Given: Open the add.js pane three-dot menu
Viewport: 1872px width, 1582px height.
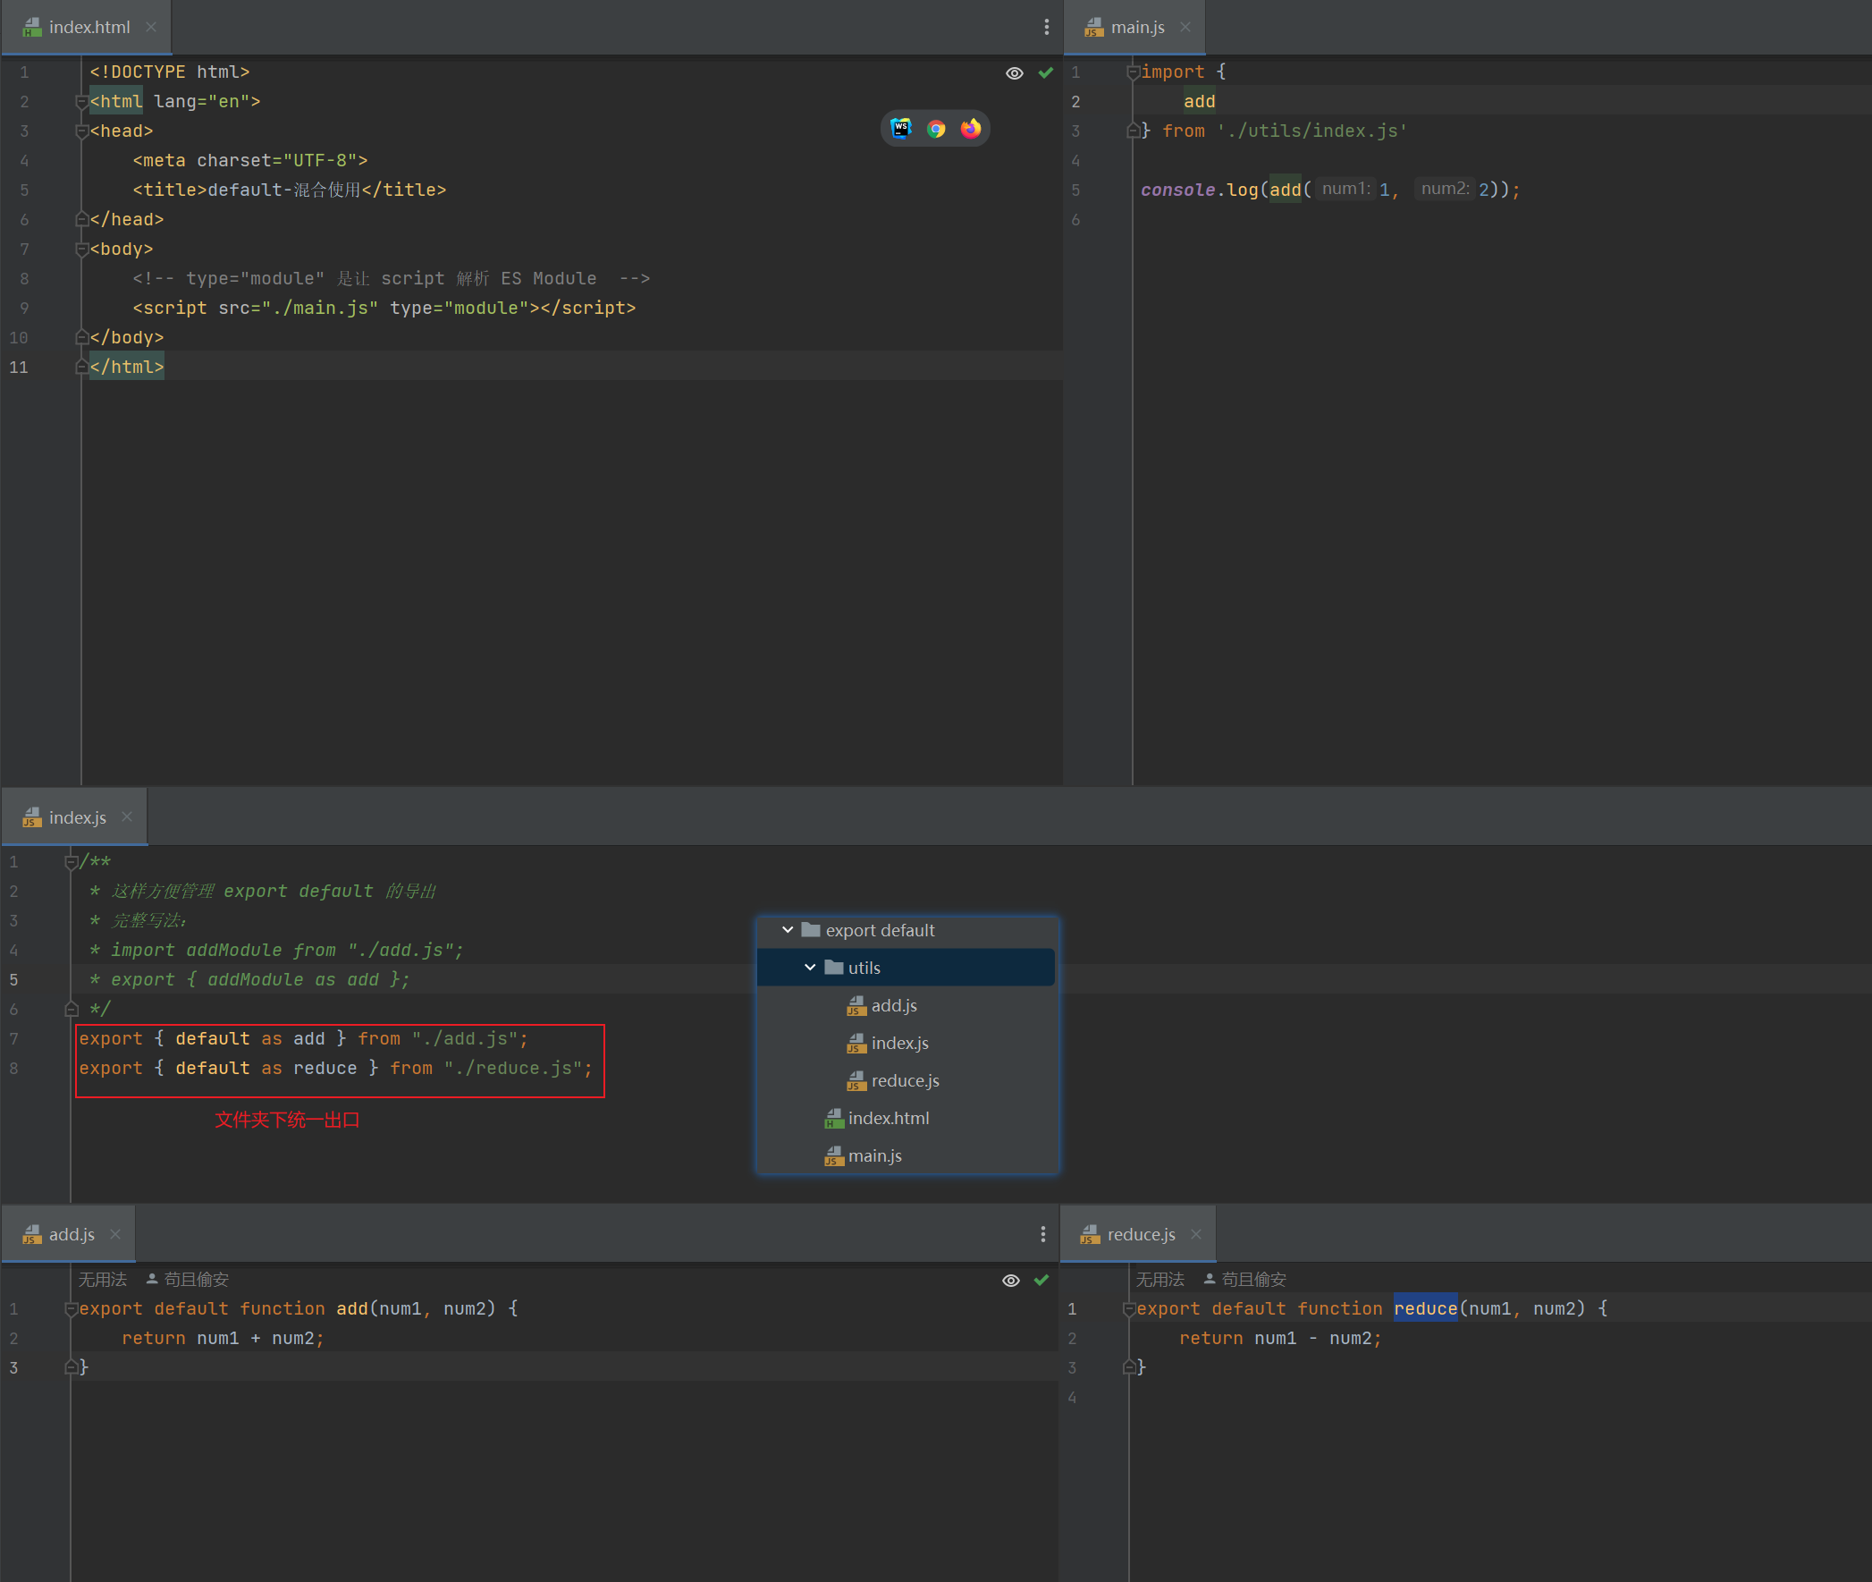Looking at the screenshot, I should pos(1042,1234).
